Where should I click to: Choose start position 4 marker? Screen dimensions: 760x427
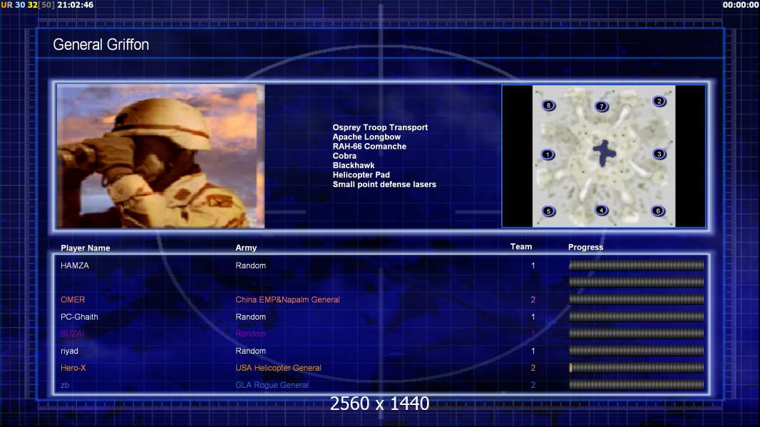click(x=602, y=211)
